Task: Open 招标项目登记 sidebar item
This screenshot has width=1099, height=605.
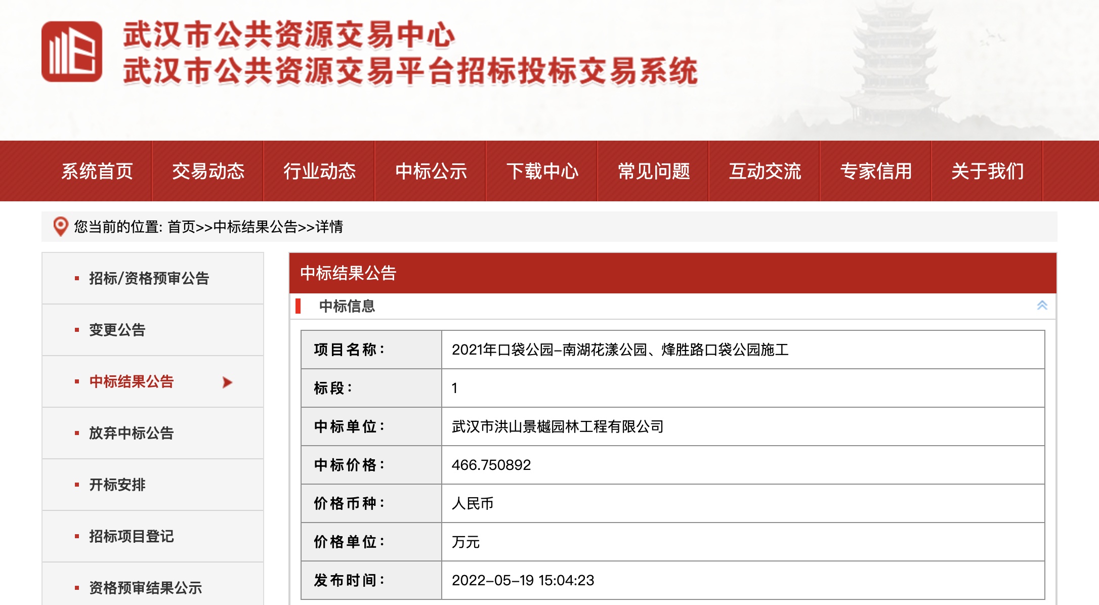Action: 131,536
